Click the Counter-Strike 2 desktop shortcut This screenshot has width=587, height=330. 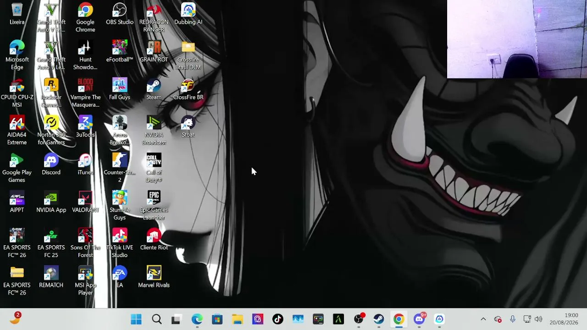point(120,168)
